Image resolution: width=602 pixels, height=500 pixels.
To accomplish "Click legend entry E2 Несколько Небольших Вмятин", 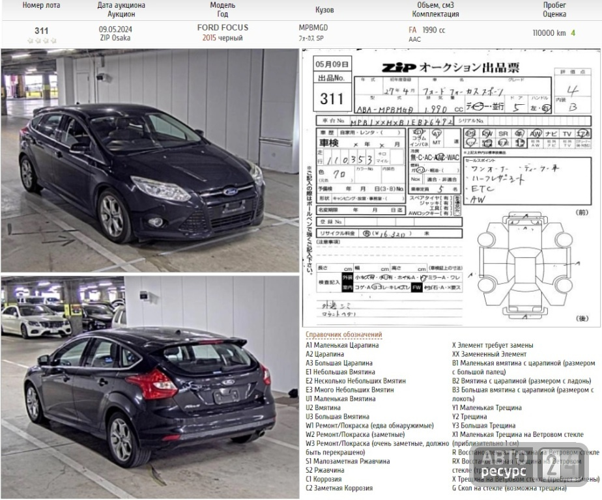I will pyautogui.click(x=356, y=381).
